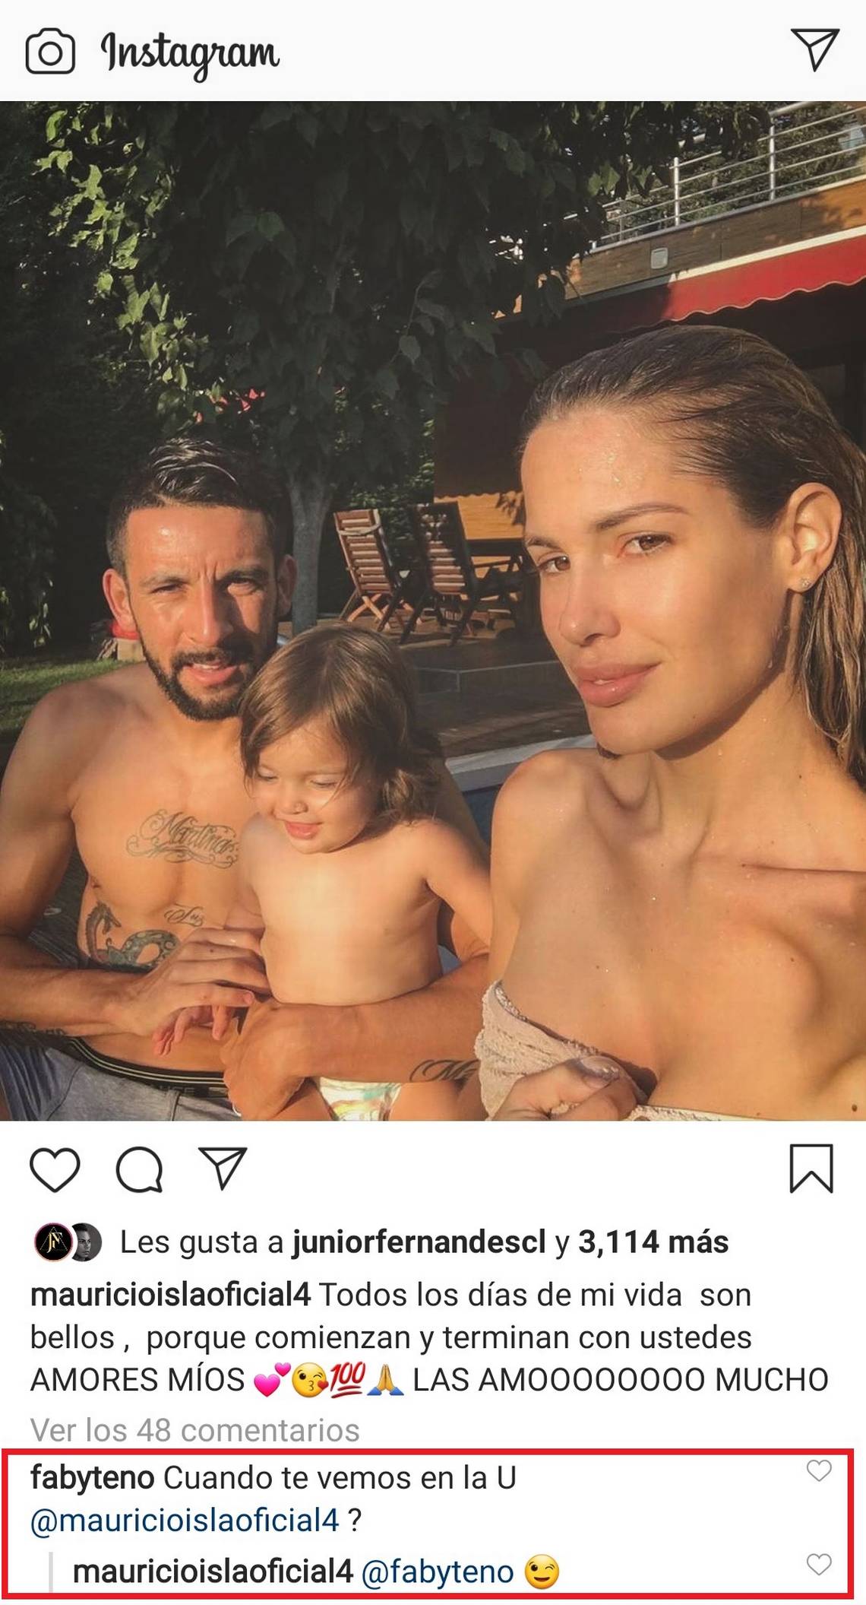This screenshot has height=1605, width=866.
Task: View the 3,114 más likes list
Action: coord(653,1242)
